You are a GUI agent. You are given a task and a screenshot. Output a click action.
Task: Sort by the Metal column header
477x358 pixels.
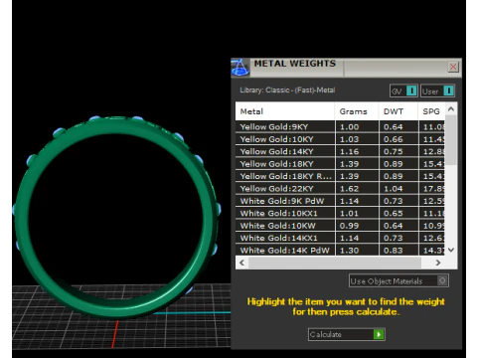[x=285, y=111]
